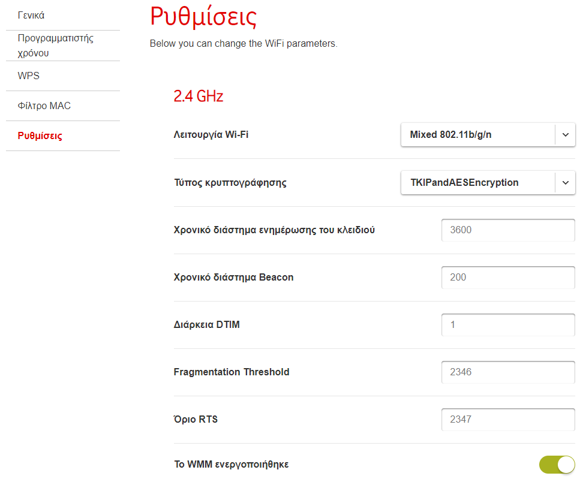The image size is (586, 500).
Task: Click the 2.4 GHz section heading
Action: coord(198,97)
